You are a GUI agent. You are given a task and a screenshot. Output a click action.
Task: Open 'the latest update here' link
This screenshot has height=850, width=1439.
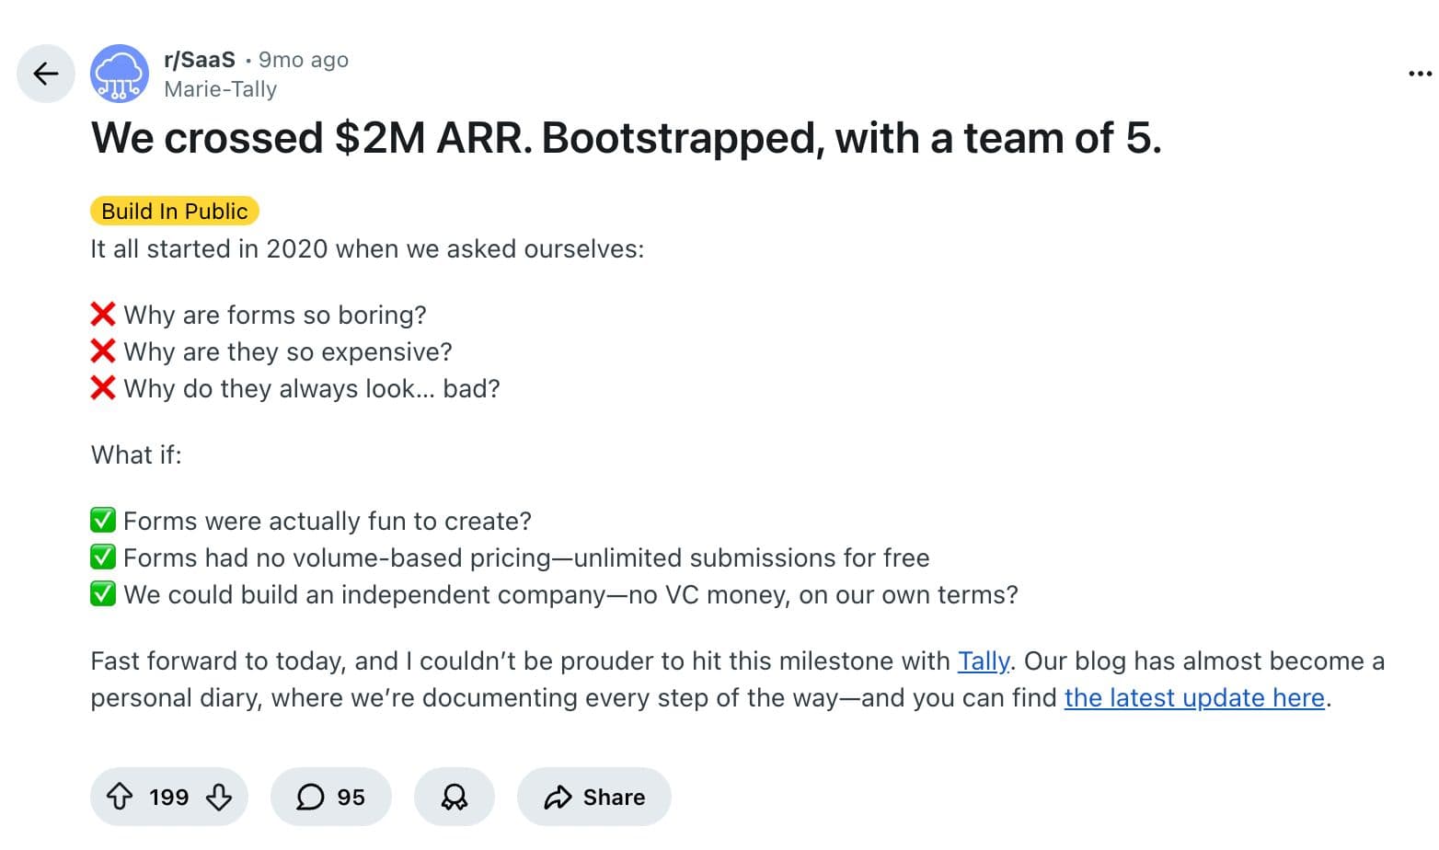(1193, 698)
